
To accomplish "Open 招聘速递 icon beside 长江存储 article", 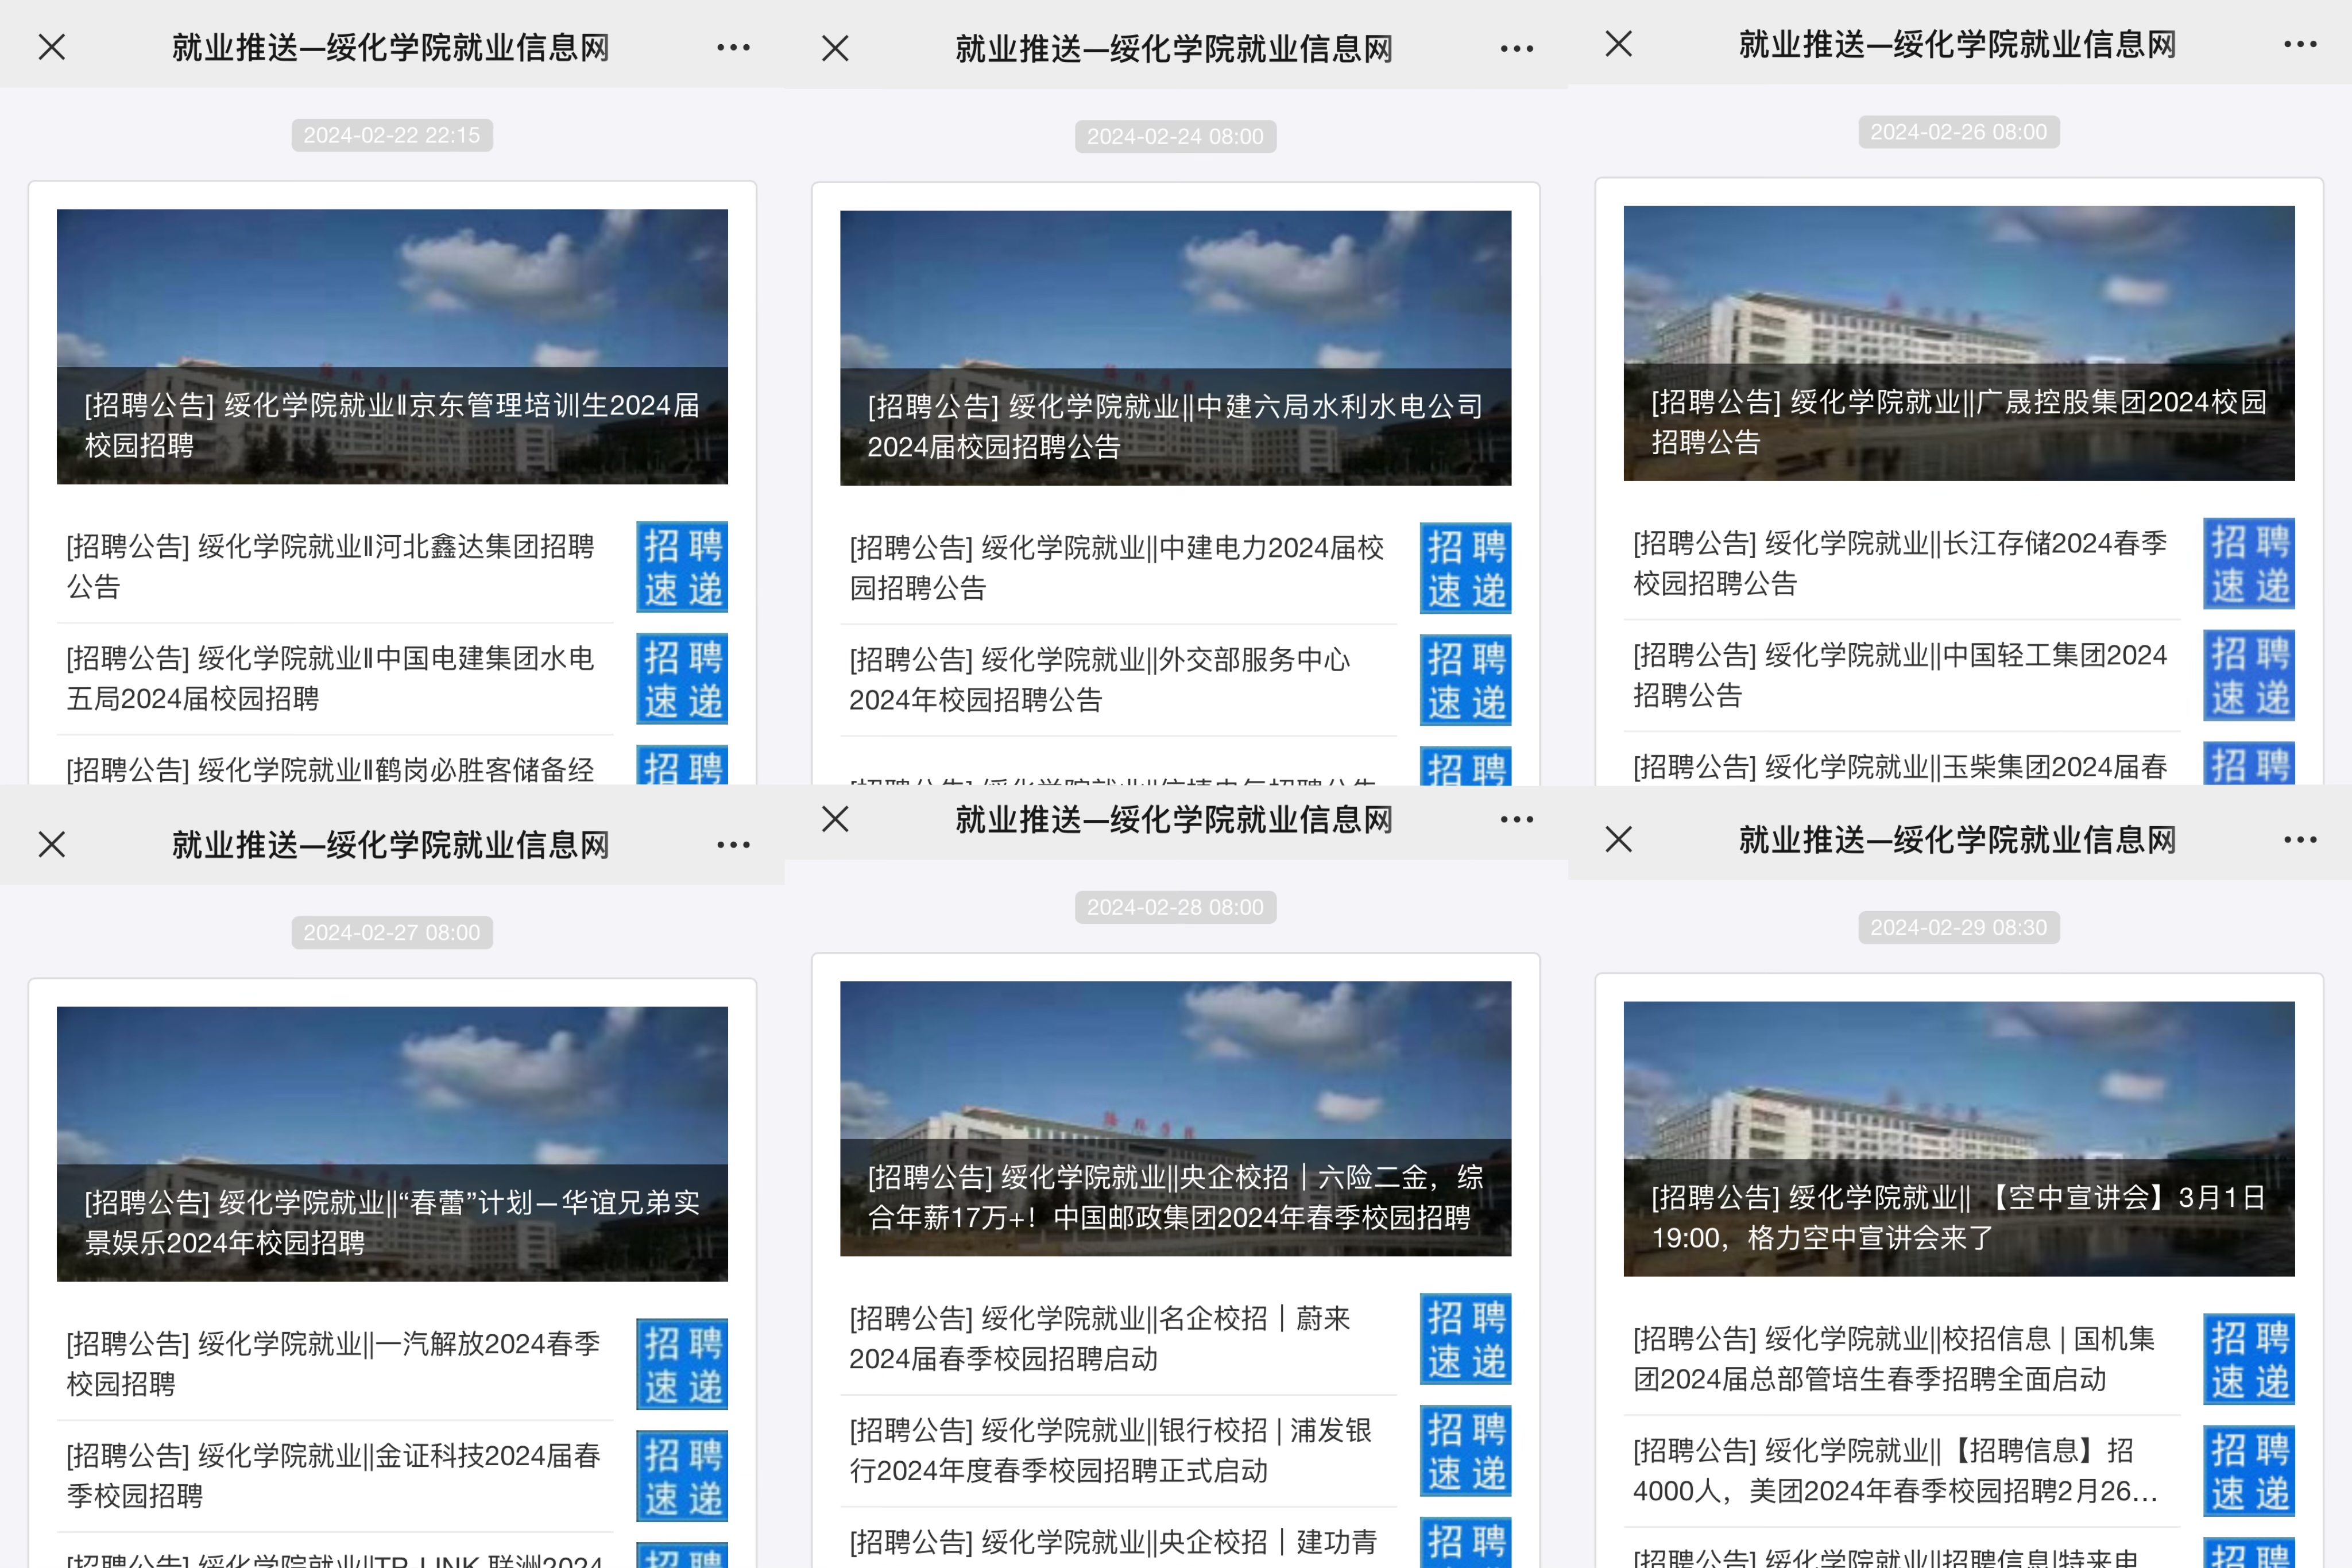I will (x=2248, y=563).
